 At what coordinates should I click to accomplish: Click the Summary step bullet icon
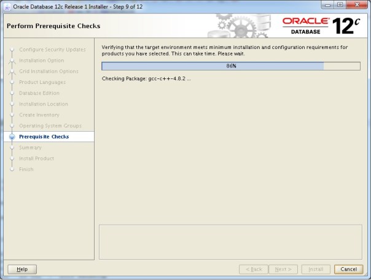pyautogui.click(x=12, y=148)
